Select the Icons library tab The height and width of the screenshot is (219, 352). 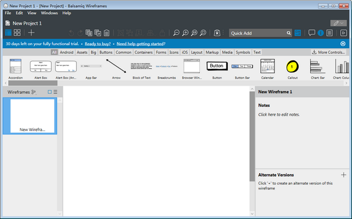point(174,52)
